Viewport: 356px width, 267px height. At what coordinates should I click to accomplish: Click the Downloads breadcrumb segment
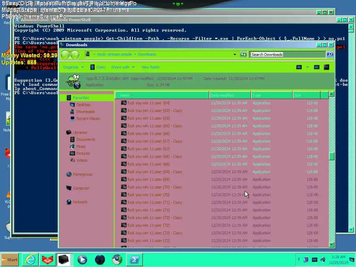pos(147,54)
